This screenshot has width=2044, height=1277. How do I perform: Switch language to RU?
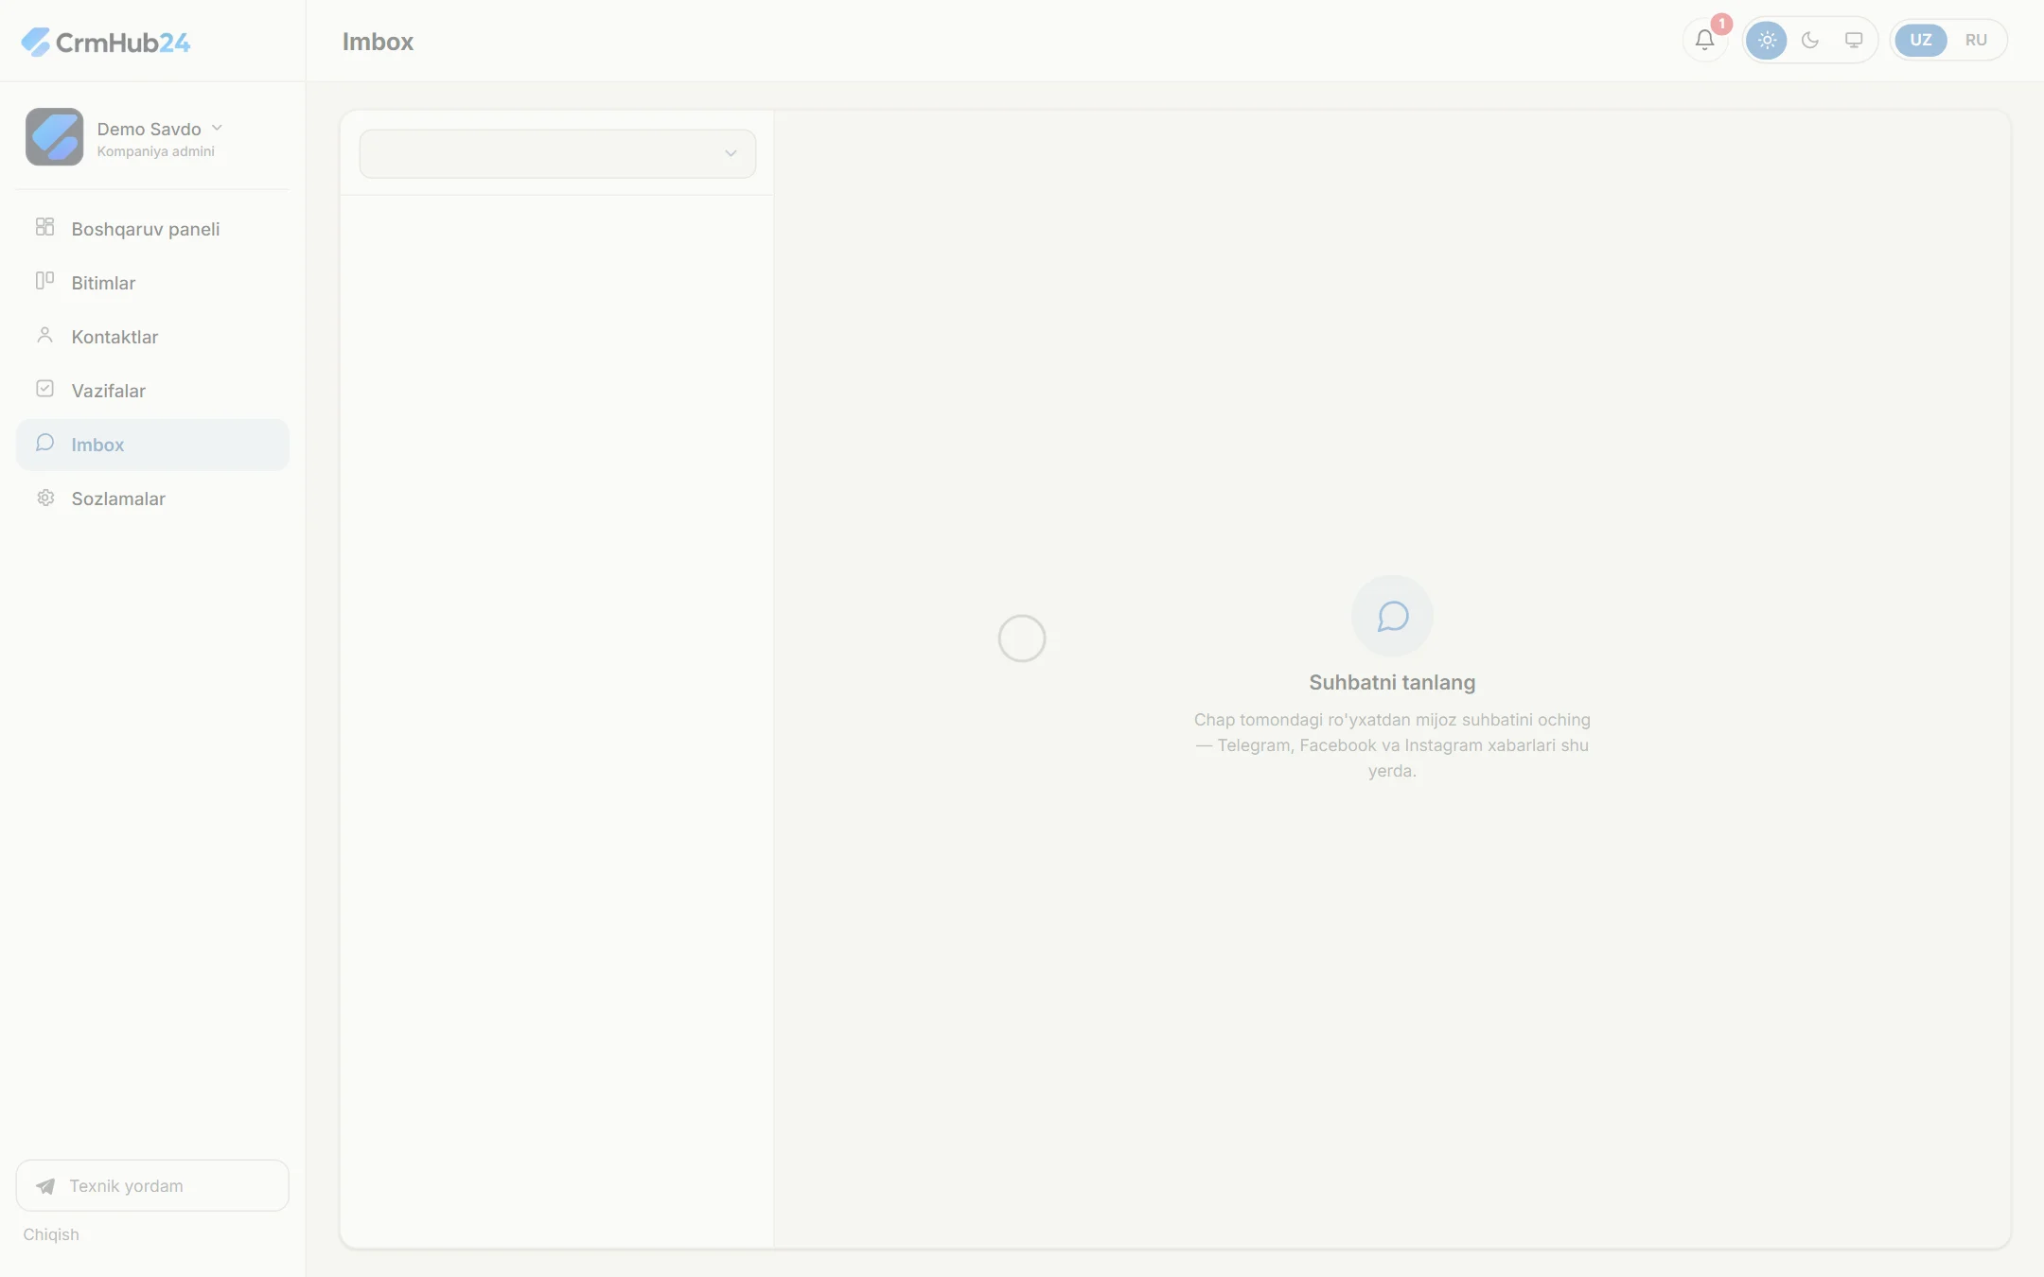(1976, 40)
